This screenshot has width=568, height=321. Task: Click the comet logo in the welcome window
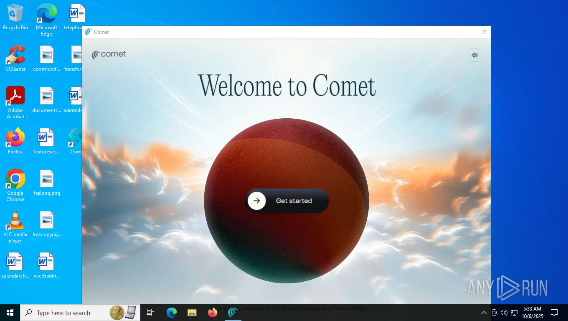[x=109, y=54]
